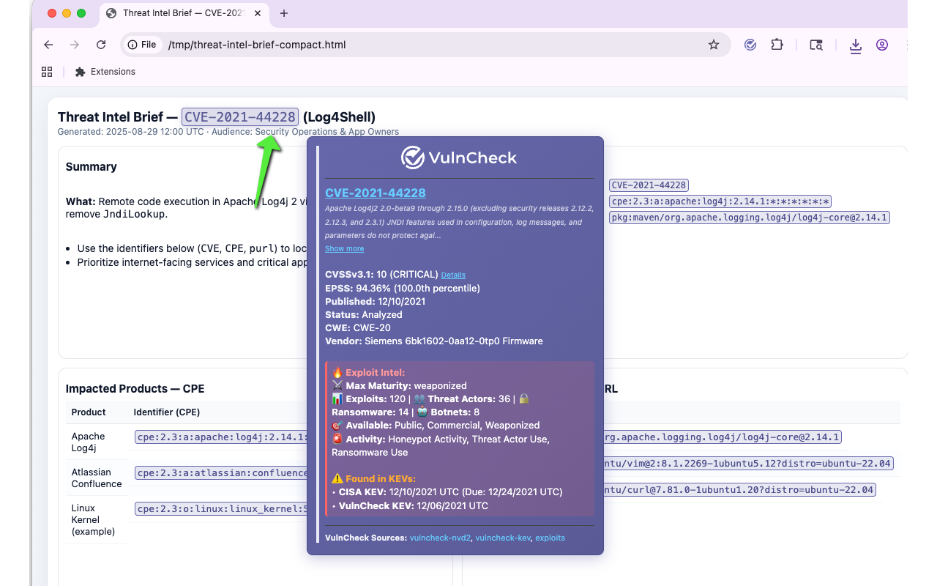
Task: Click the 'VulnCheck KEV' date entry
Action: pos(410,505)
